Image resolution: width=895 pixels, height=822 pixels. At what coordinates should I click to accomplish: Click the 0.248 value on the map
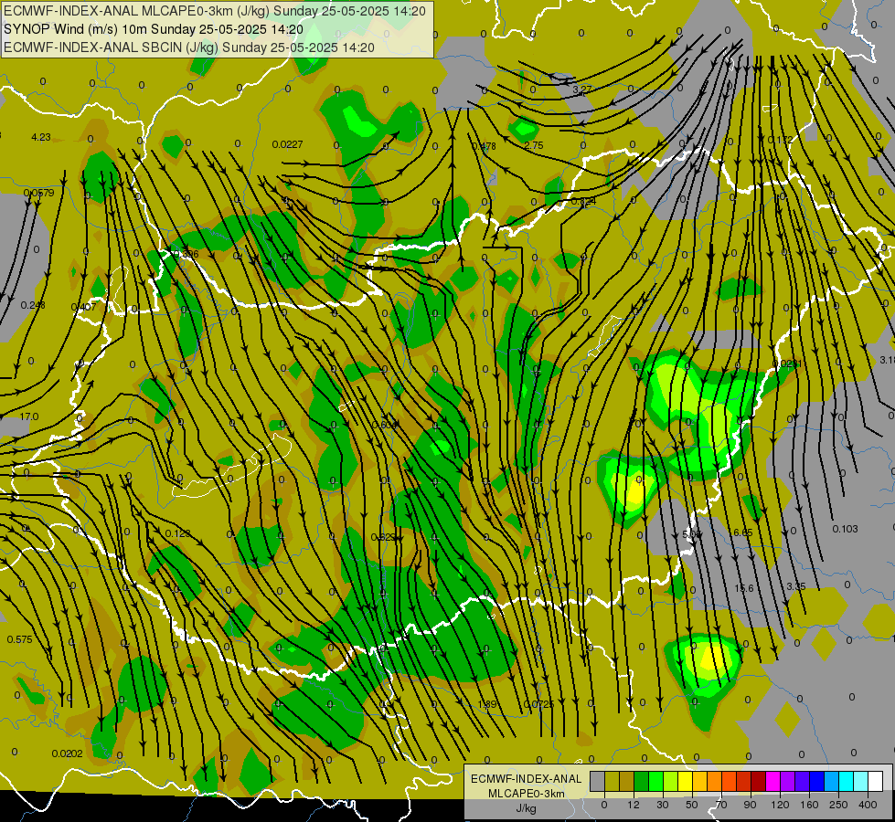33,305
